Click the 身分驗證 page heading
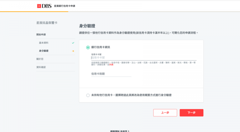 coord(87,26)
